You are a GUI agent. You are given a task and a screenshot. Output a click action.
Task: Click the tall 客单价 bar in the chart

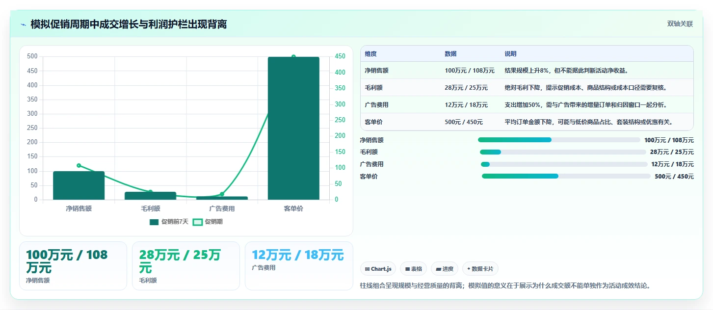click(293, 128)
